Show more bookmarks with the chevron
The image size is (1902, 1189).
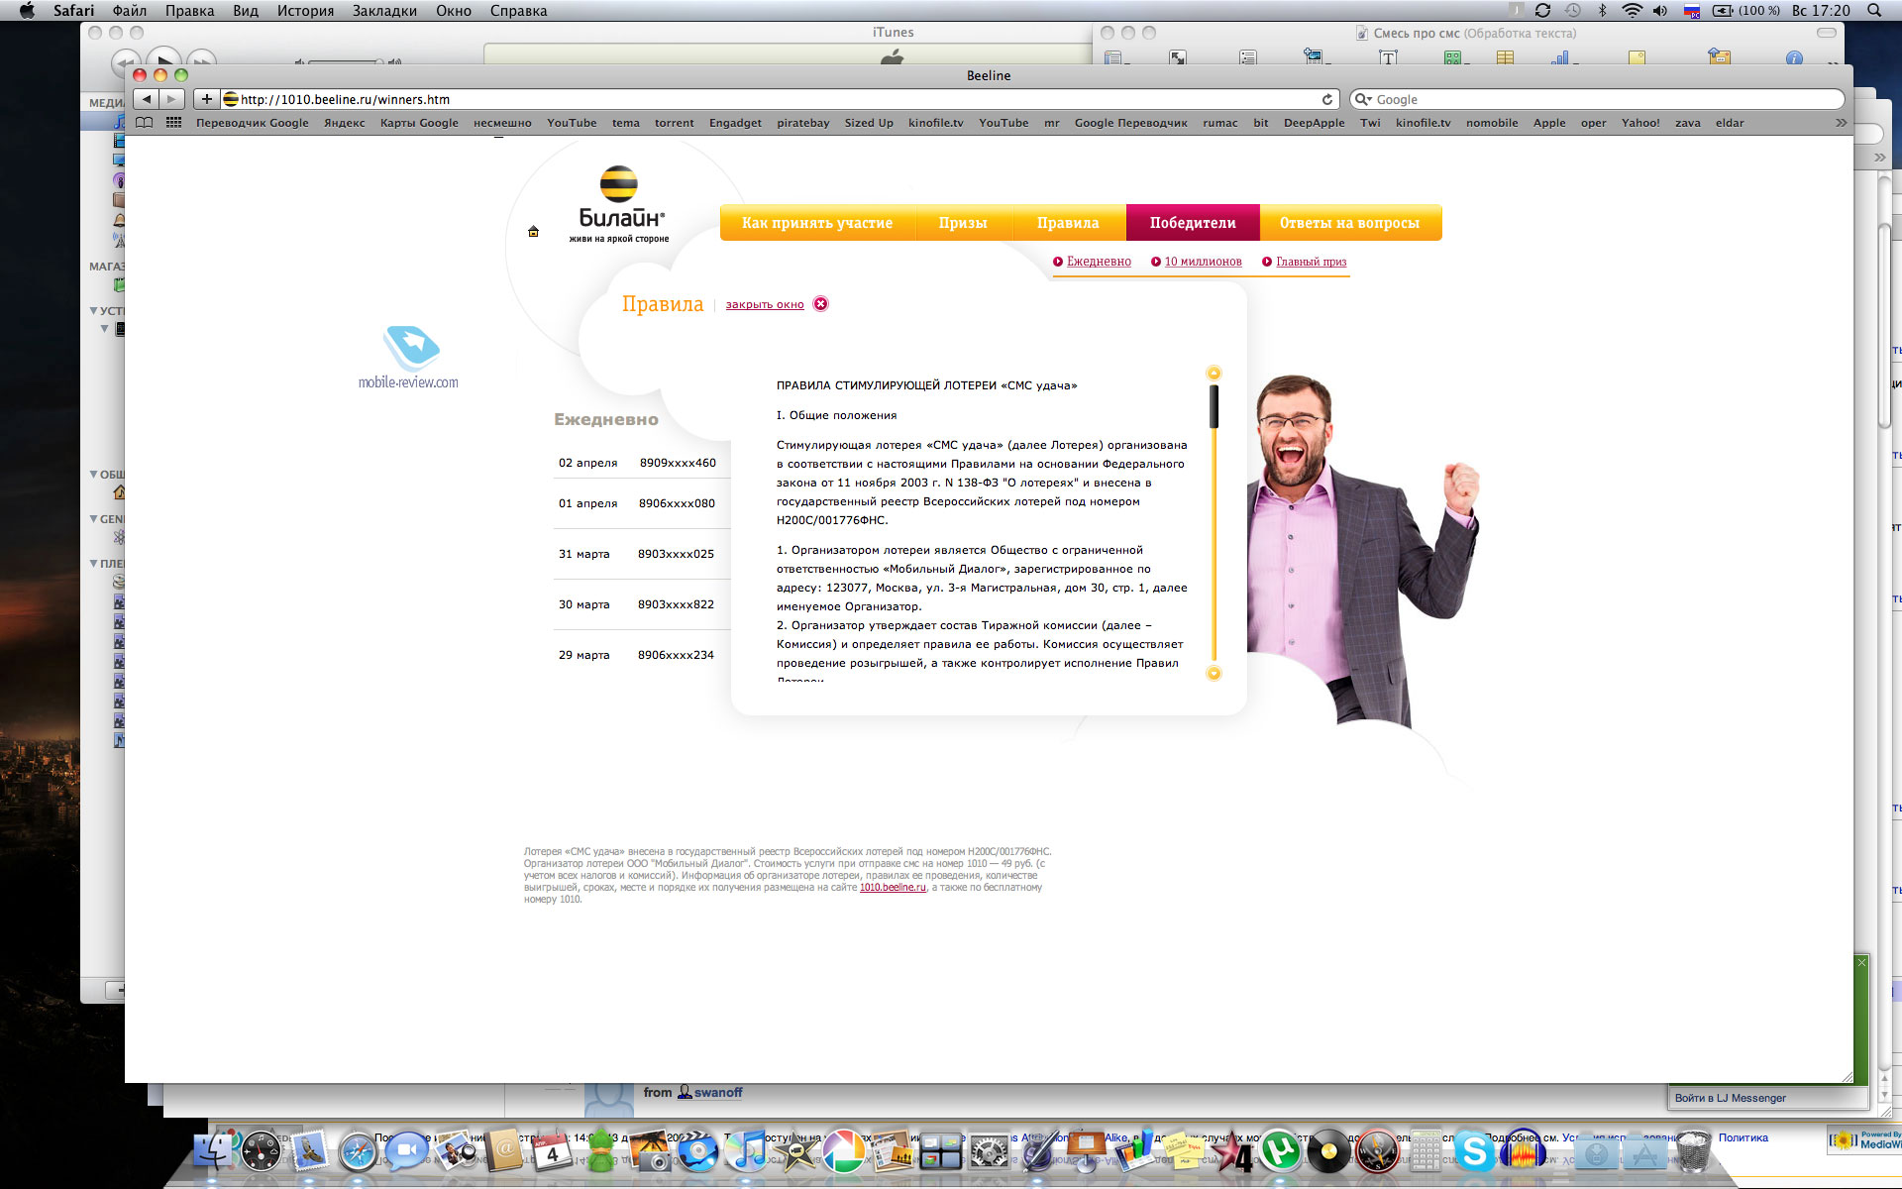point(1841,123)
